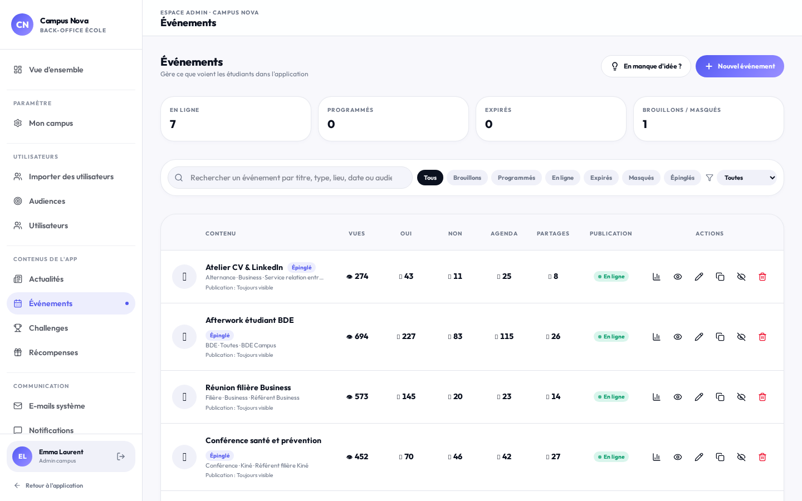
Task: Filter events by Expirés
Action: tap(601, 178)
